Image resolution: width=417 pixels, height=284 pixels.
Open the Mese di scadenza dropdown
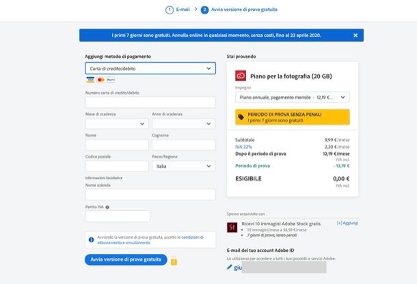point(117,124)
